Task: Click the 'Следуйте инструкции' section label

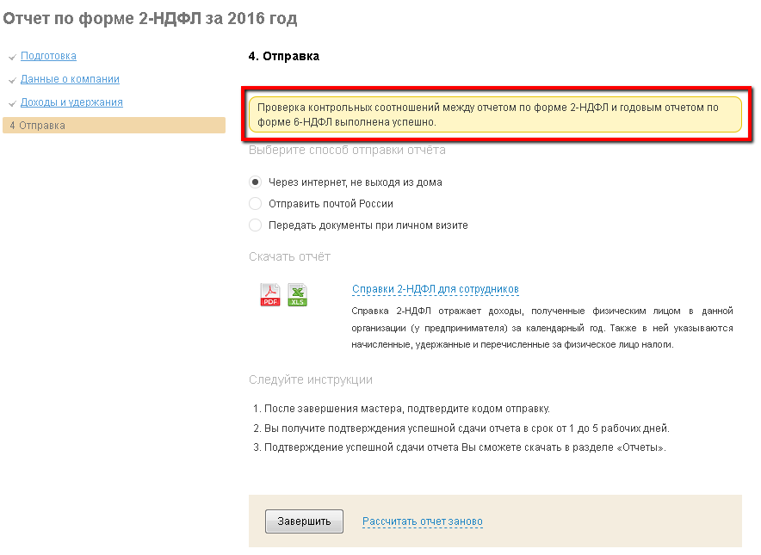Action: coord(311,379)
